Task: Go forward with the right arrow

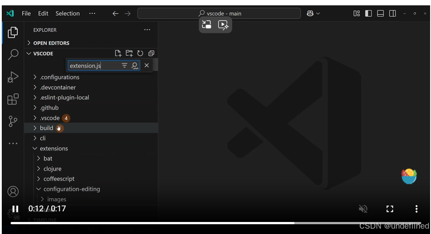Action: (128, 13)
